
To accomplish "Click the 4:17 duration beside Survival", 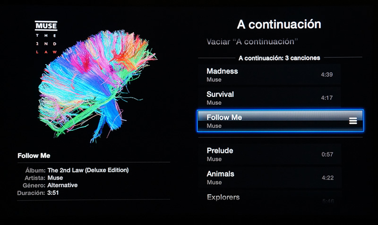I will (326, 98).
